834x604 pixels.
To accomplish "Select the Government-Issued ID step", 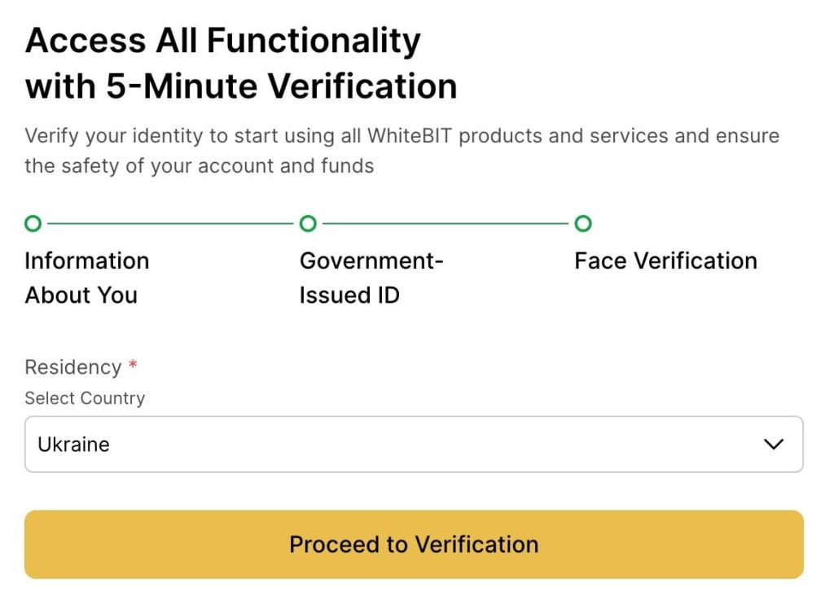I will [371, 277].
